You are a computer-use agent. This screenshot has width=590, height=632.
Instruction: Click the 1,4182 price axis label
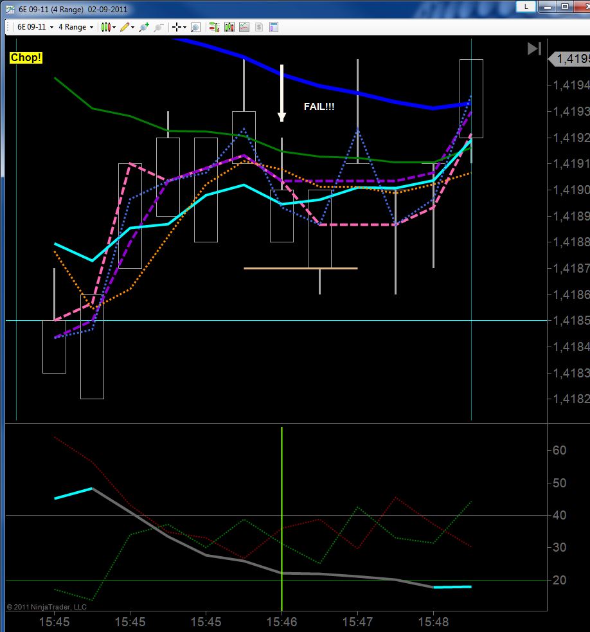pos(571,399)
